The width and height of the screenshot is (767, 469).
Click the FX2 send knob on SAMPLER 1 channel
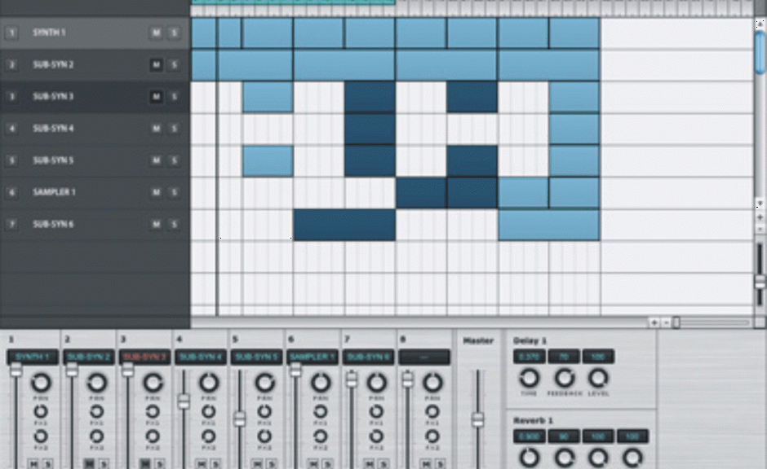[320, 435]
